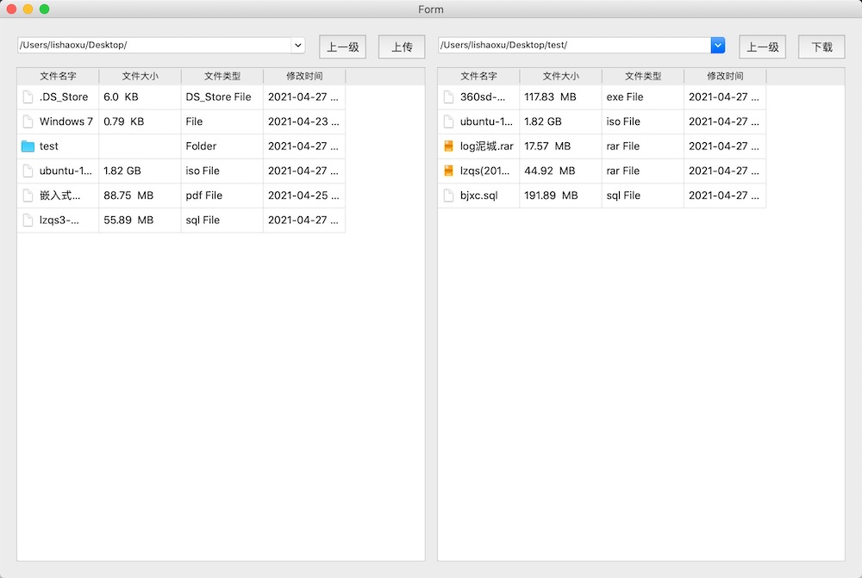Click the 2021-04-25 modified date cell
This screenshot has width=862, height=578.
tap(304, 196)
